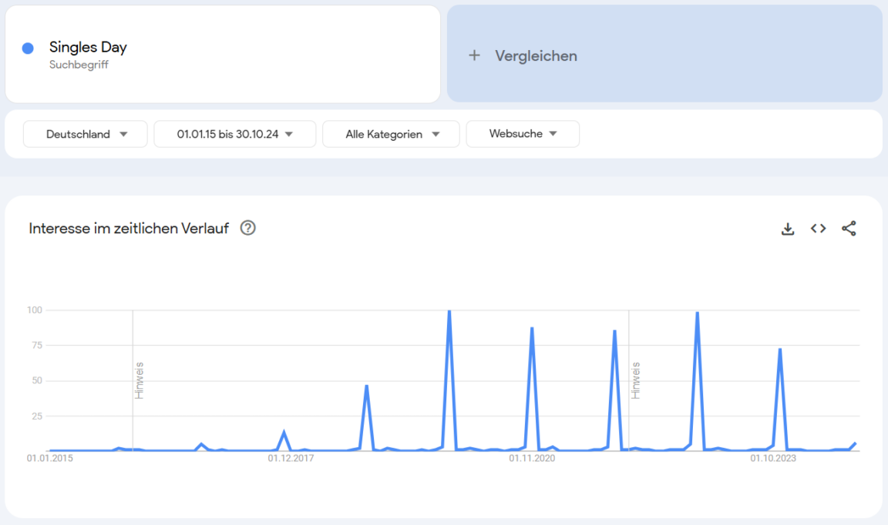Image resolution: width=888 pixels, height=525 pixels.
Task: Click the Suchbegriff label under Singles Day
Action: click(x=79, y=65)
